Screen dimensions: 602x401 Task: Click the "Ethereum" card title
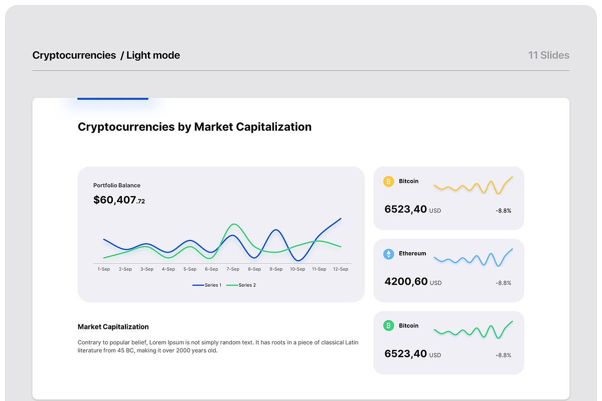412,254
